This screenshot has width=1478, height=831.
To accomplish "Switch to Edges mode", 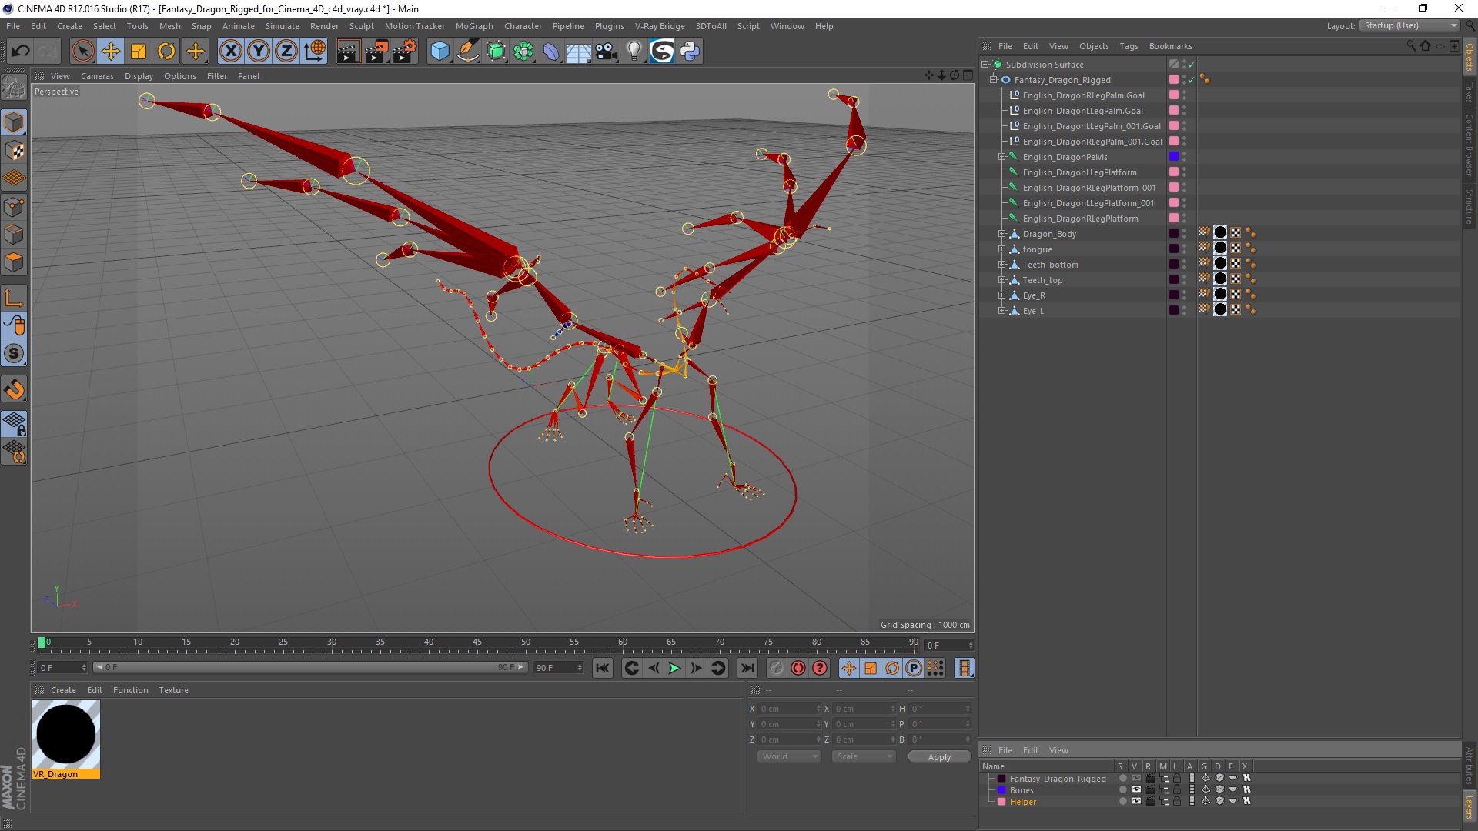I will 15,235.
